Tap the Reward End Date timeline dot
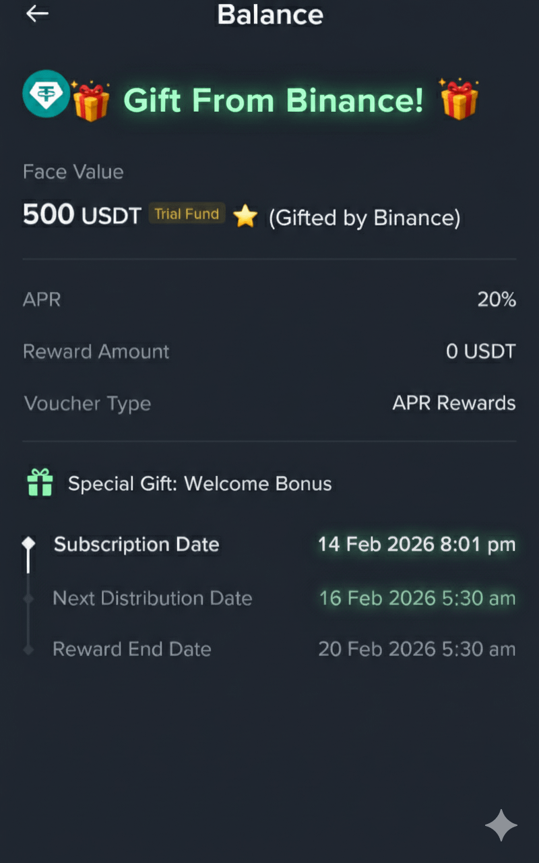The image size is (539, 863). pyautogui.click(x=28, y=649)
